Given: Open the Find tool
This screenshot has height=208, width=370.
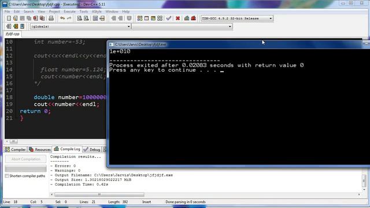Looking at the screenshot, I should 80,18.
